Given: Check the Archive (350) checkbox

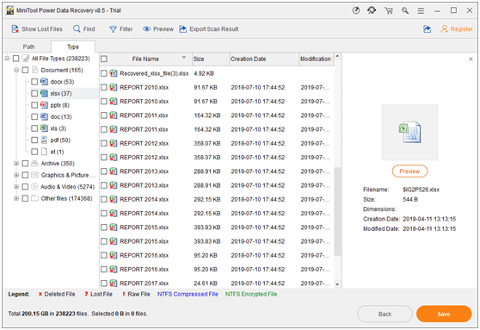Looking at the screenshot, I should (x=26, y=164).
